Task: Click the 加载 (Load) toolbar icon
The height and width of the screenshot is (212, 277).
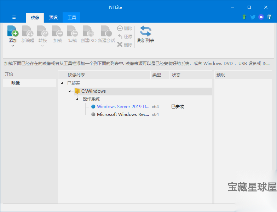Action: (x=58, y=31)
